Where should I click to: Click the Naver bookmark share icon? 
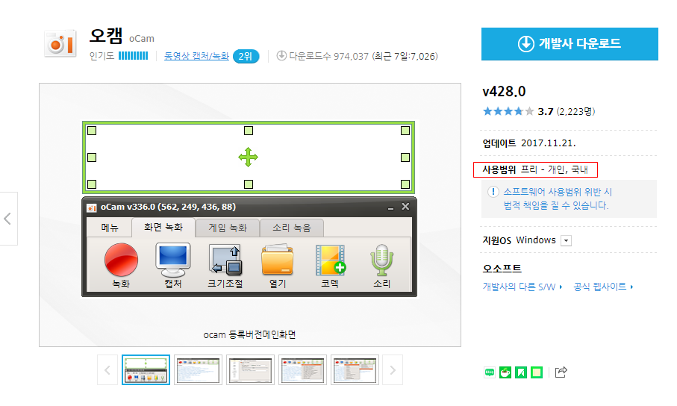pyautogui.click(x=521, y=372)
